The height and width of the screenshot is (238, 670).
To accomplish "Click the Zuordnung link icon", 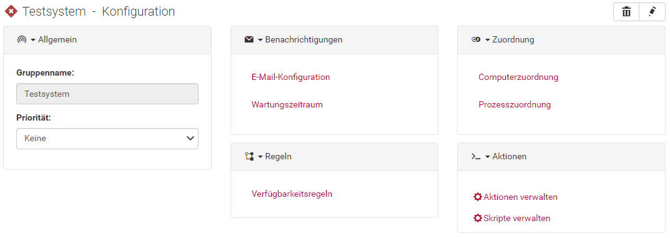I will point(476,40).
